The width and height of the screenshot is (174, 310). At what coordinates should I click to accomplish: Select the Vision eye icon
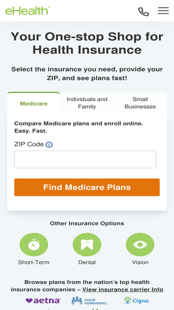(140, 244)
